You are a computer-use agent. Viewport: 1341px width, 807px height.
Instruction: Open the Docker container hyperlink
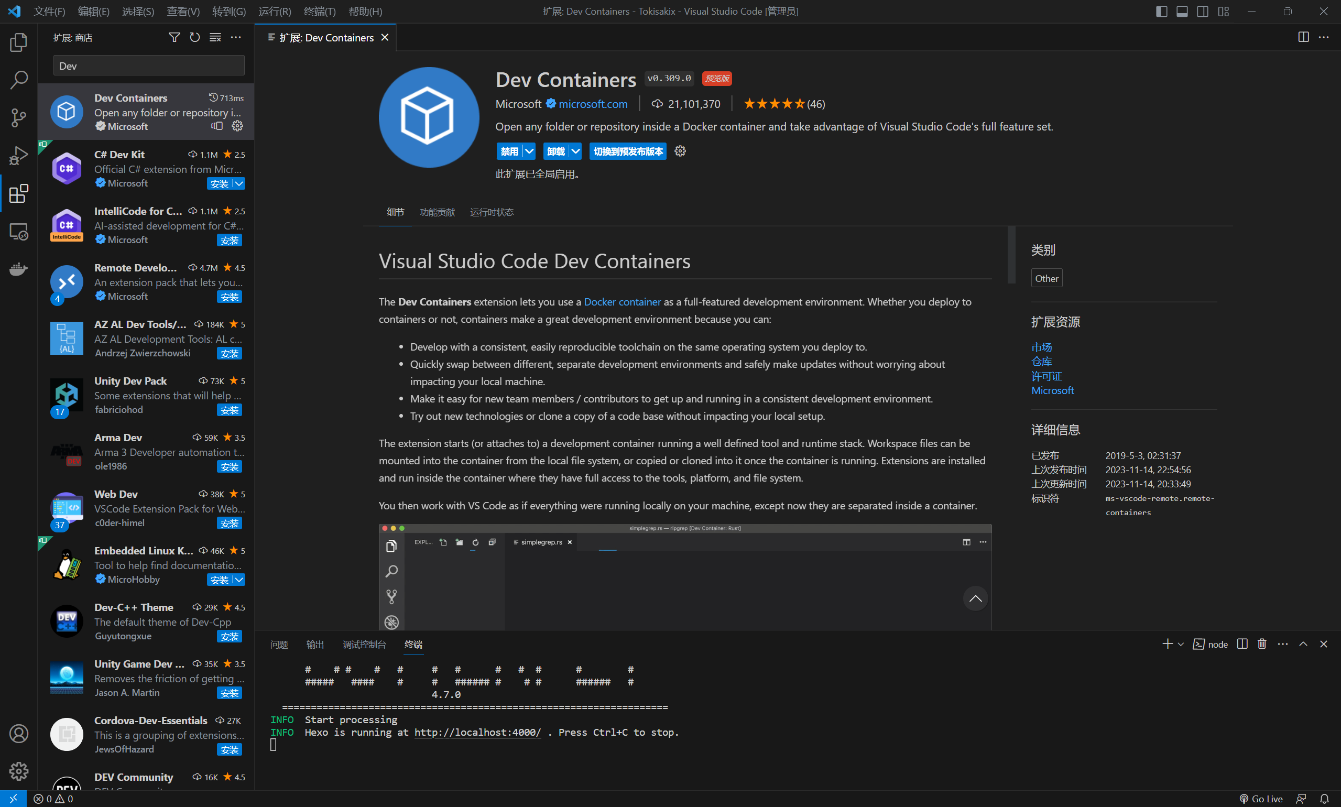tap(622, 302)
